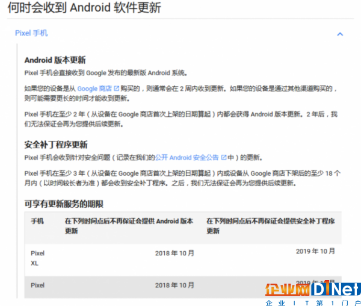
Task: Select 2018 年 10 月 in Pixel XL row
Action: click(x=174, y=253)
